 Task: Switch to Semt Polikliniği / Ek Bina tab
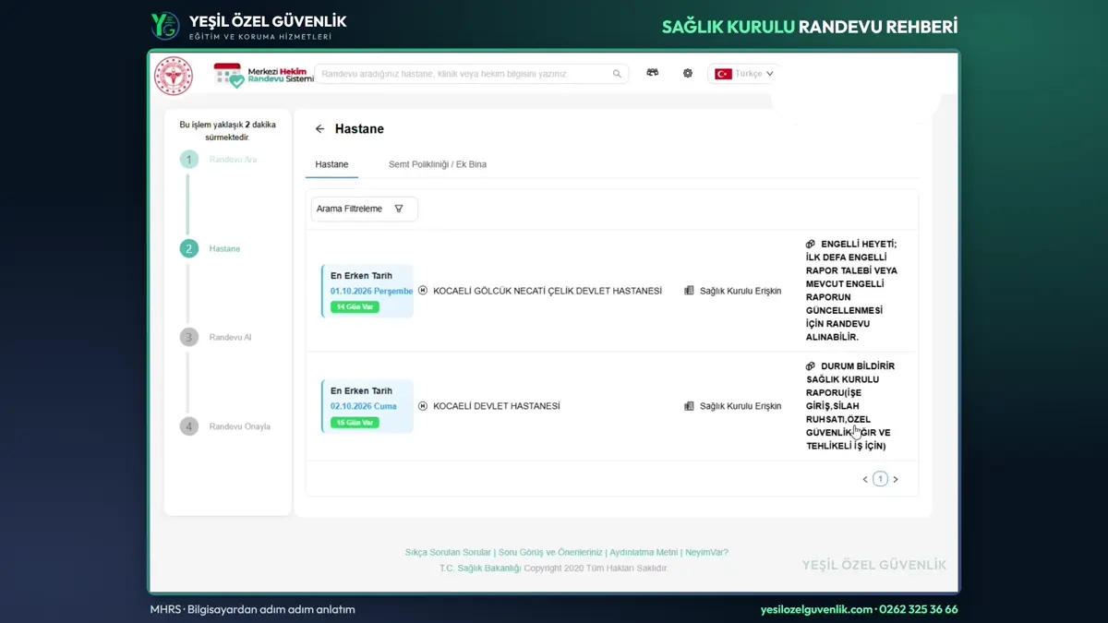click(438, 164)
